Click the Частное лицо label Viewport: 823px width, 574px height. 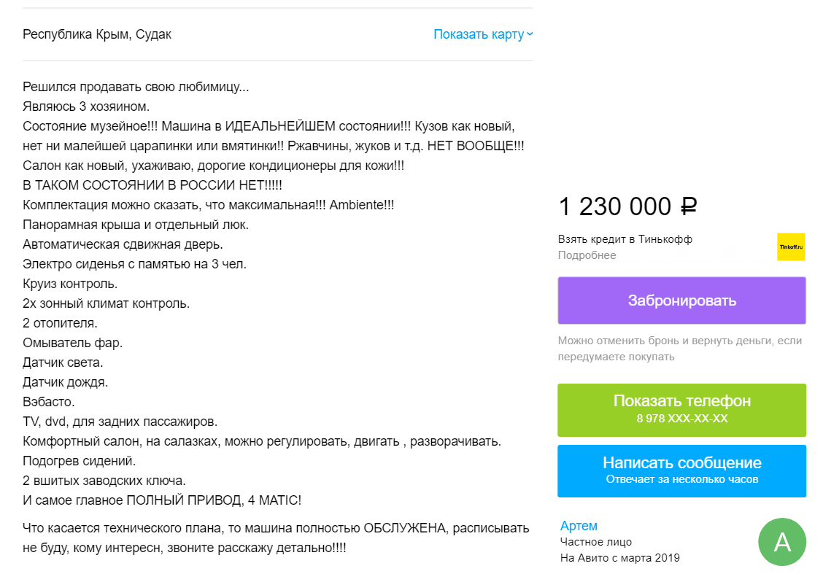click(584, 542)
